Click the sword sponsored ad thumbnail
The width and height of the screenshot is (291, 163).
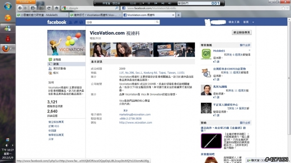tap(211, 141)
